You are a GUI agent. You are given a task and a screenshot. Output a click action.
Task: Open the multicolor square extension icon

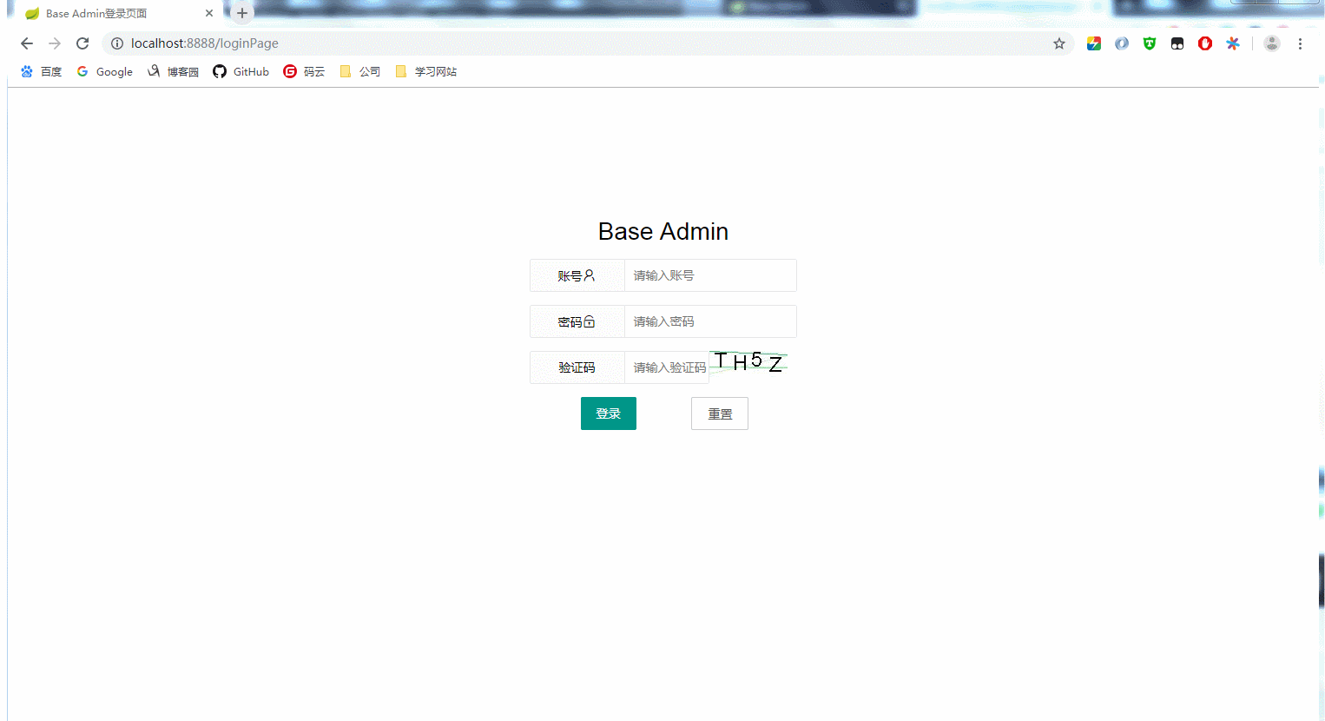click(x=1094, y=43)
